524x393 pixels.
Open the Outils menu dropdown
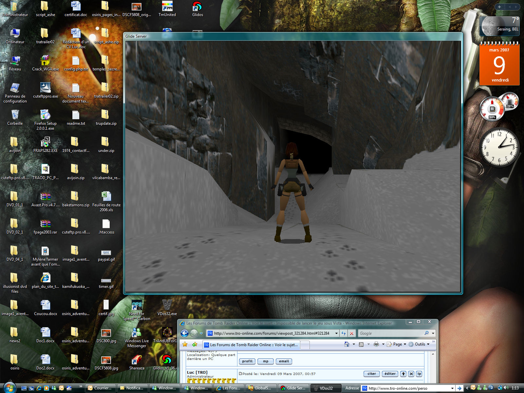pyautogui.click(x=419, y=344)
